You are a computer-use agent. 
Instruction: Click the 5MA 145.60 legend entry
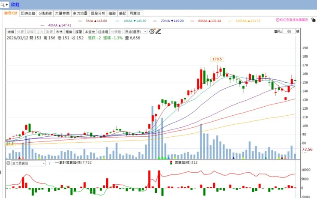pos(93,21)
